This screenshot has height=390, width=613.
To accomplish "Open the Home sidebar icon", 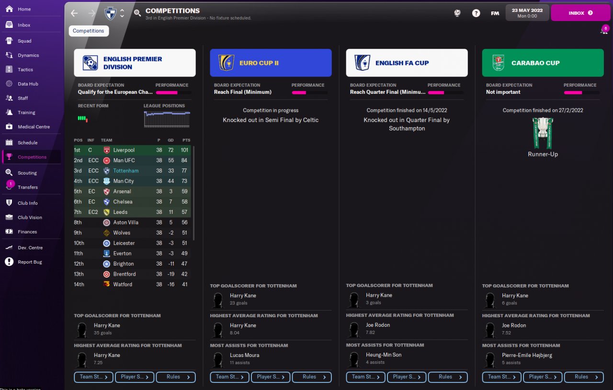I will (9, 9).
